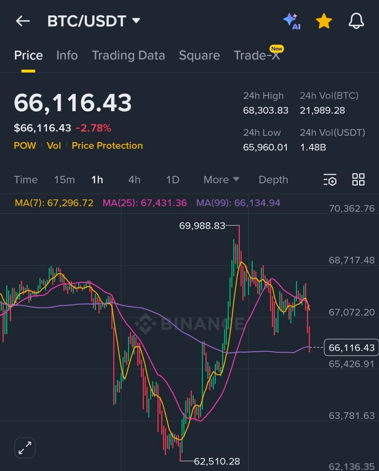Viewport: 379px width, 471px height.
Task: Expand chart to fullscreen
Action: pos(25,447)
